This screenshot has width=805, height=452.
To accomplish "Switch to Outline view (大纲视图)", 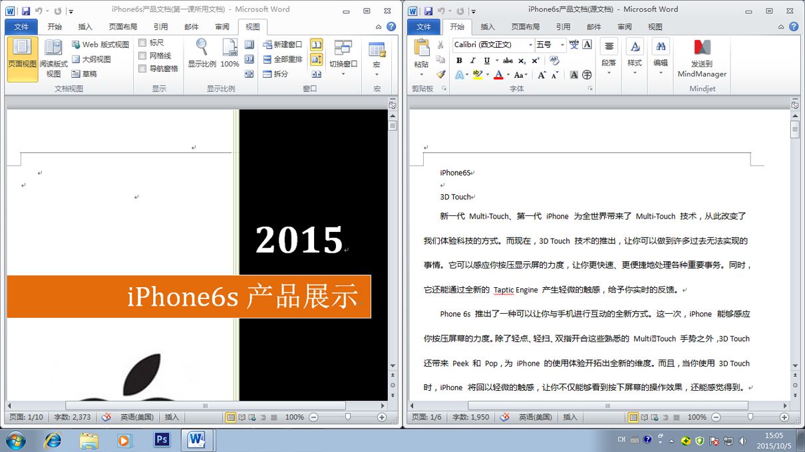I will click(91, 59).
